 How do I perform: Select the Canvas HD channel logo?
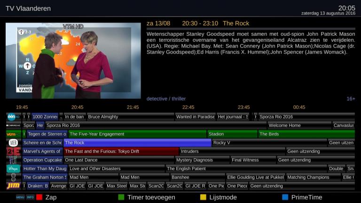point(13,125)
